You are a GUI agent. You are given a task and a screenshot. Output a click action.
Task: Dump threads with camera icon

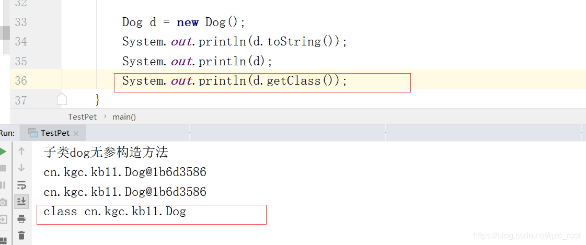3,202
